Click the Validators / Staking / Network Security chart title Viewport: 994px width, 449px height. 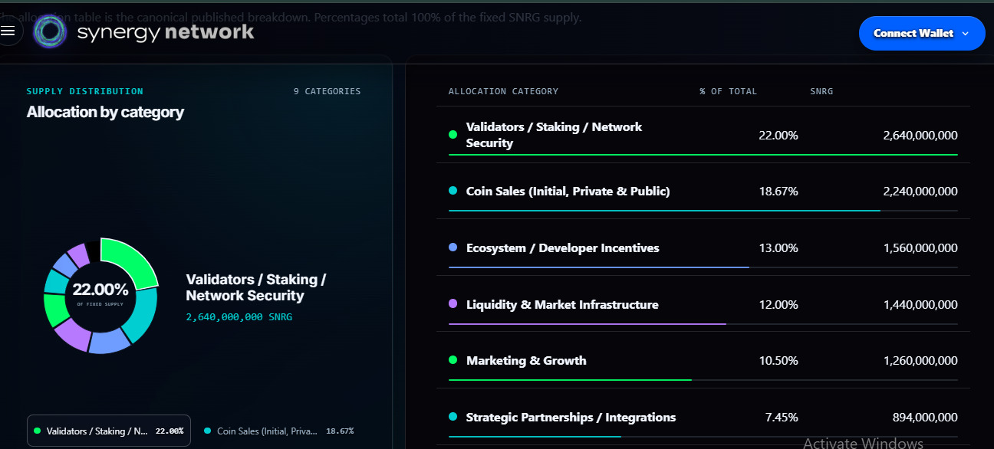(x=256, y=287)
